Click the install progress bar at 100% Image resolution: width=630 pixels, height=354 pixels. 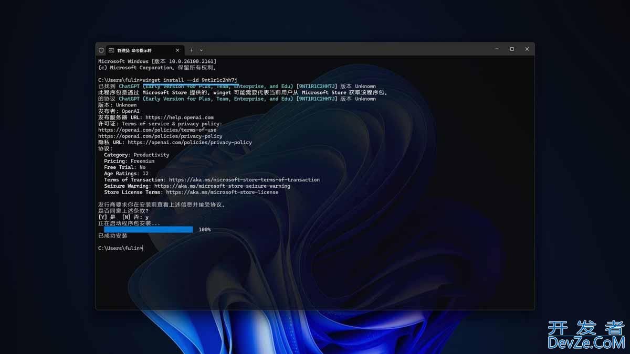point(149,230)
